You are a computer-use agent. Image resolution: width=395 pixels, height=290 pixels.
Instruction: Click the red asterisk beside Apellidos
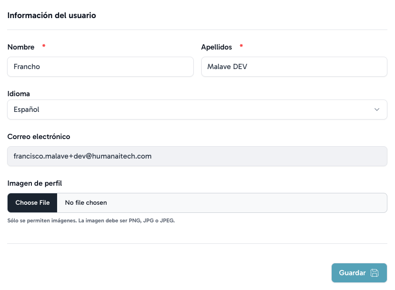[x=241, y=47]
